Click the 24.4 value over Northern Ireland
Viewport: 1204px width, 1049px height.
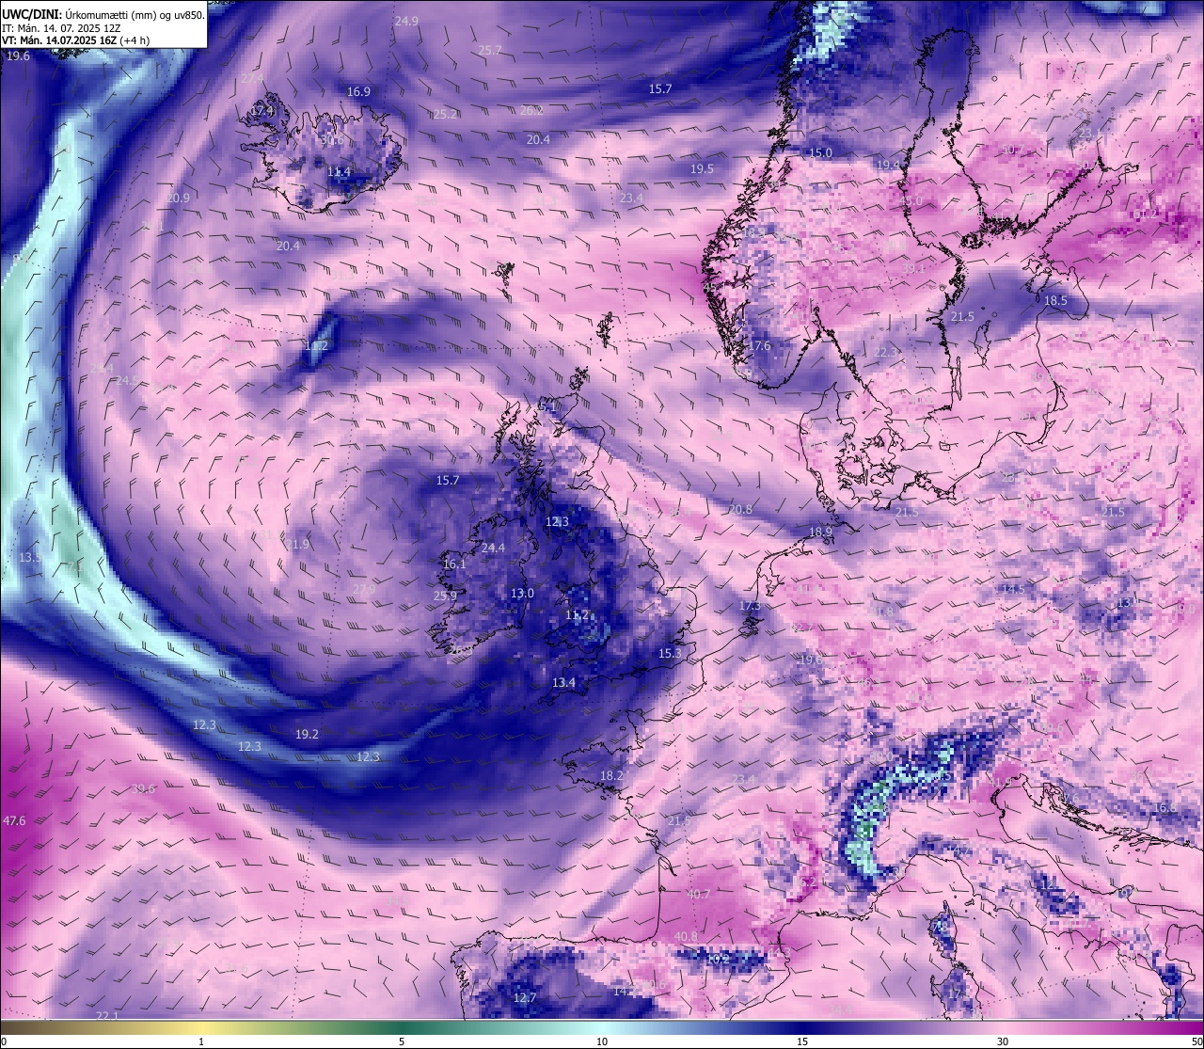pos(493,548)
